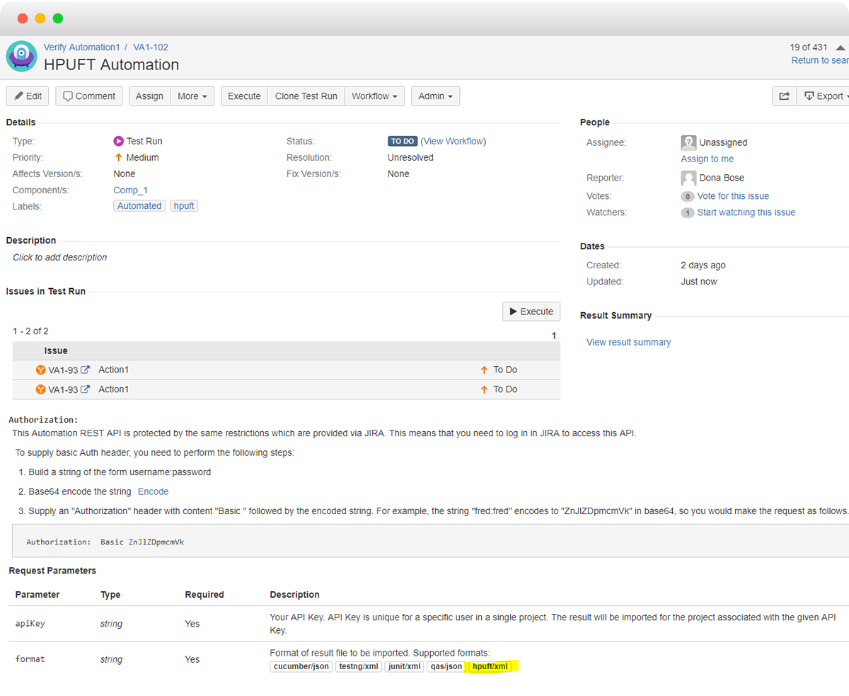Screen dimensions: 849x696
Task: Click first VA1-93 issue key
Action: click(63, 370)
